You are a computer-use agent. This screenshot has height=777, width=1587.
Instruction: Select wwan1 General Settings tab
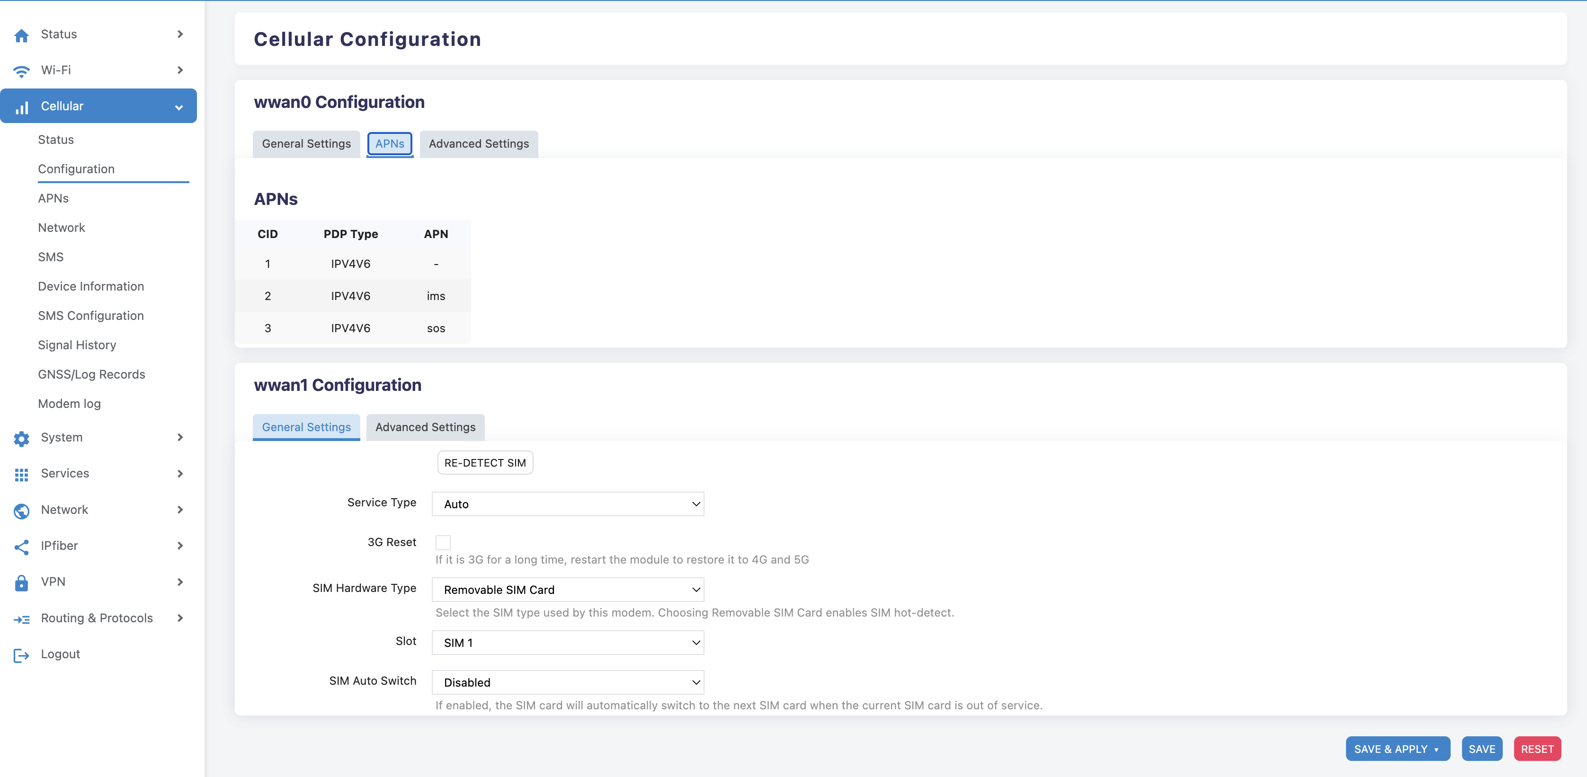point(306,427)
